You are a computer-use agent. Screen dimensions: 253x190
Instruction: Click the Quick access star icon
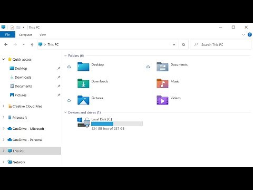[9, 59]
